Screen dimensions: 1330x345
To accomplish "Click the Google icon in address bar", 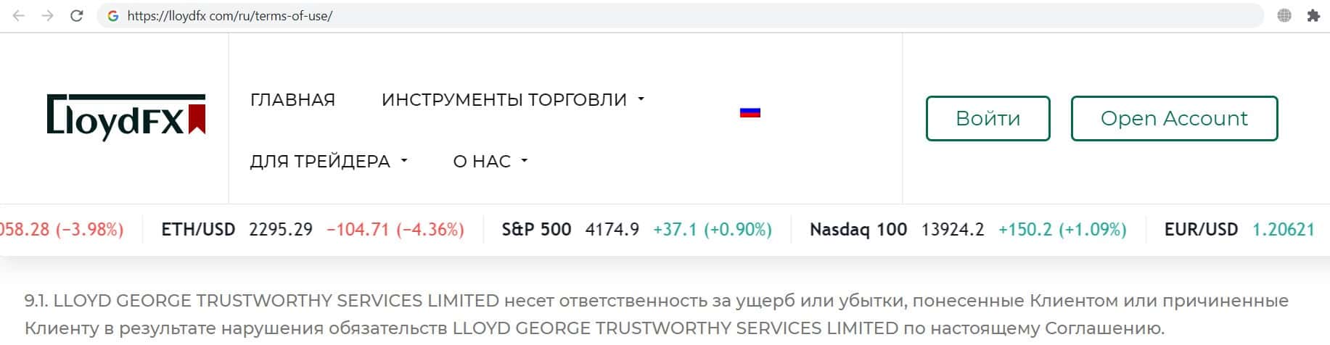I will click(112, 16).
